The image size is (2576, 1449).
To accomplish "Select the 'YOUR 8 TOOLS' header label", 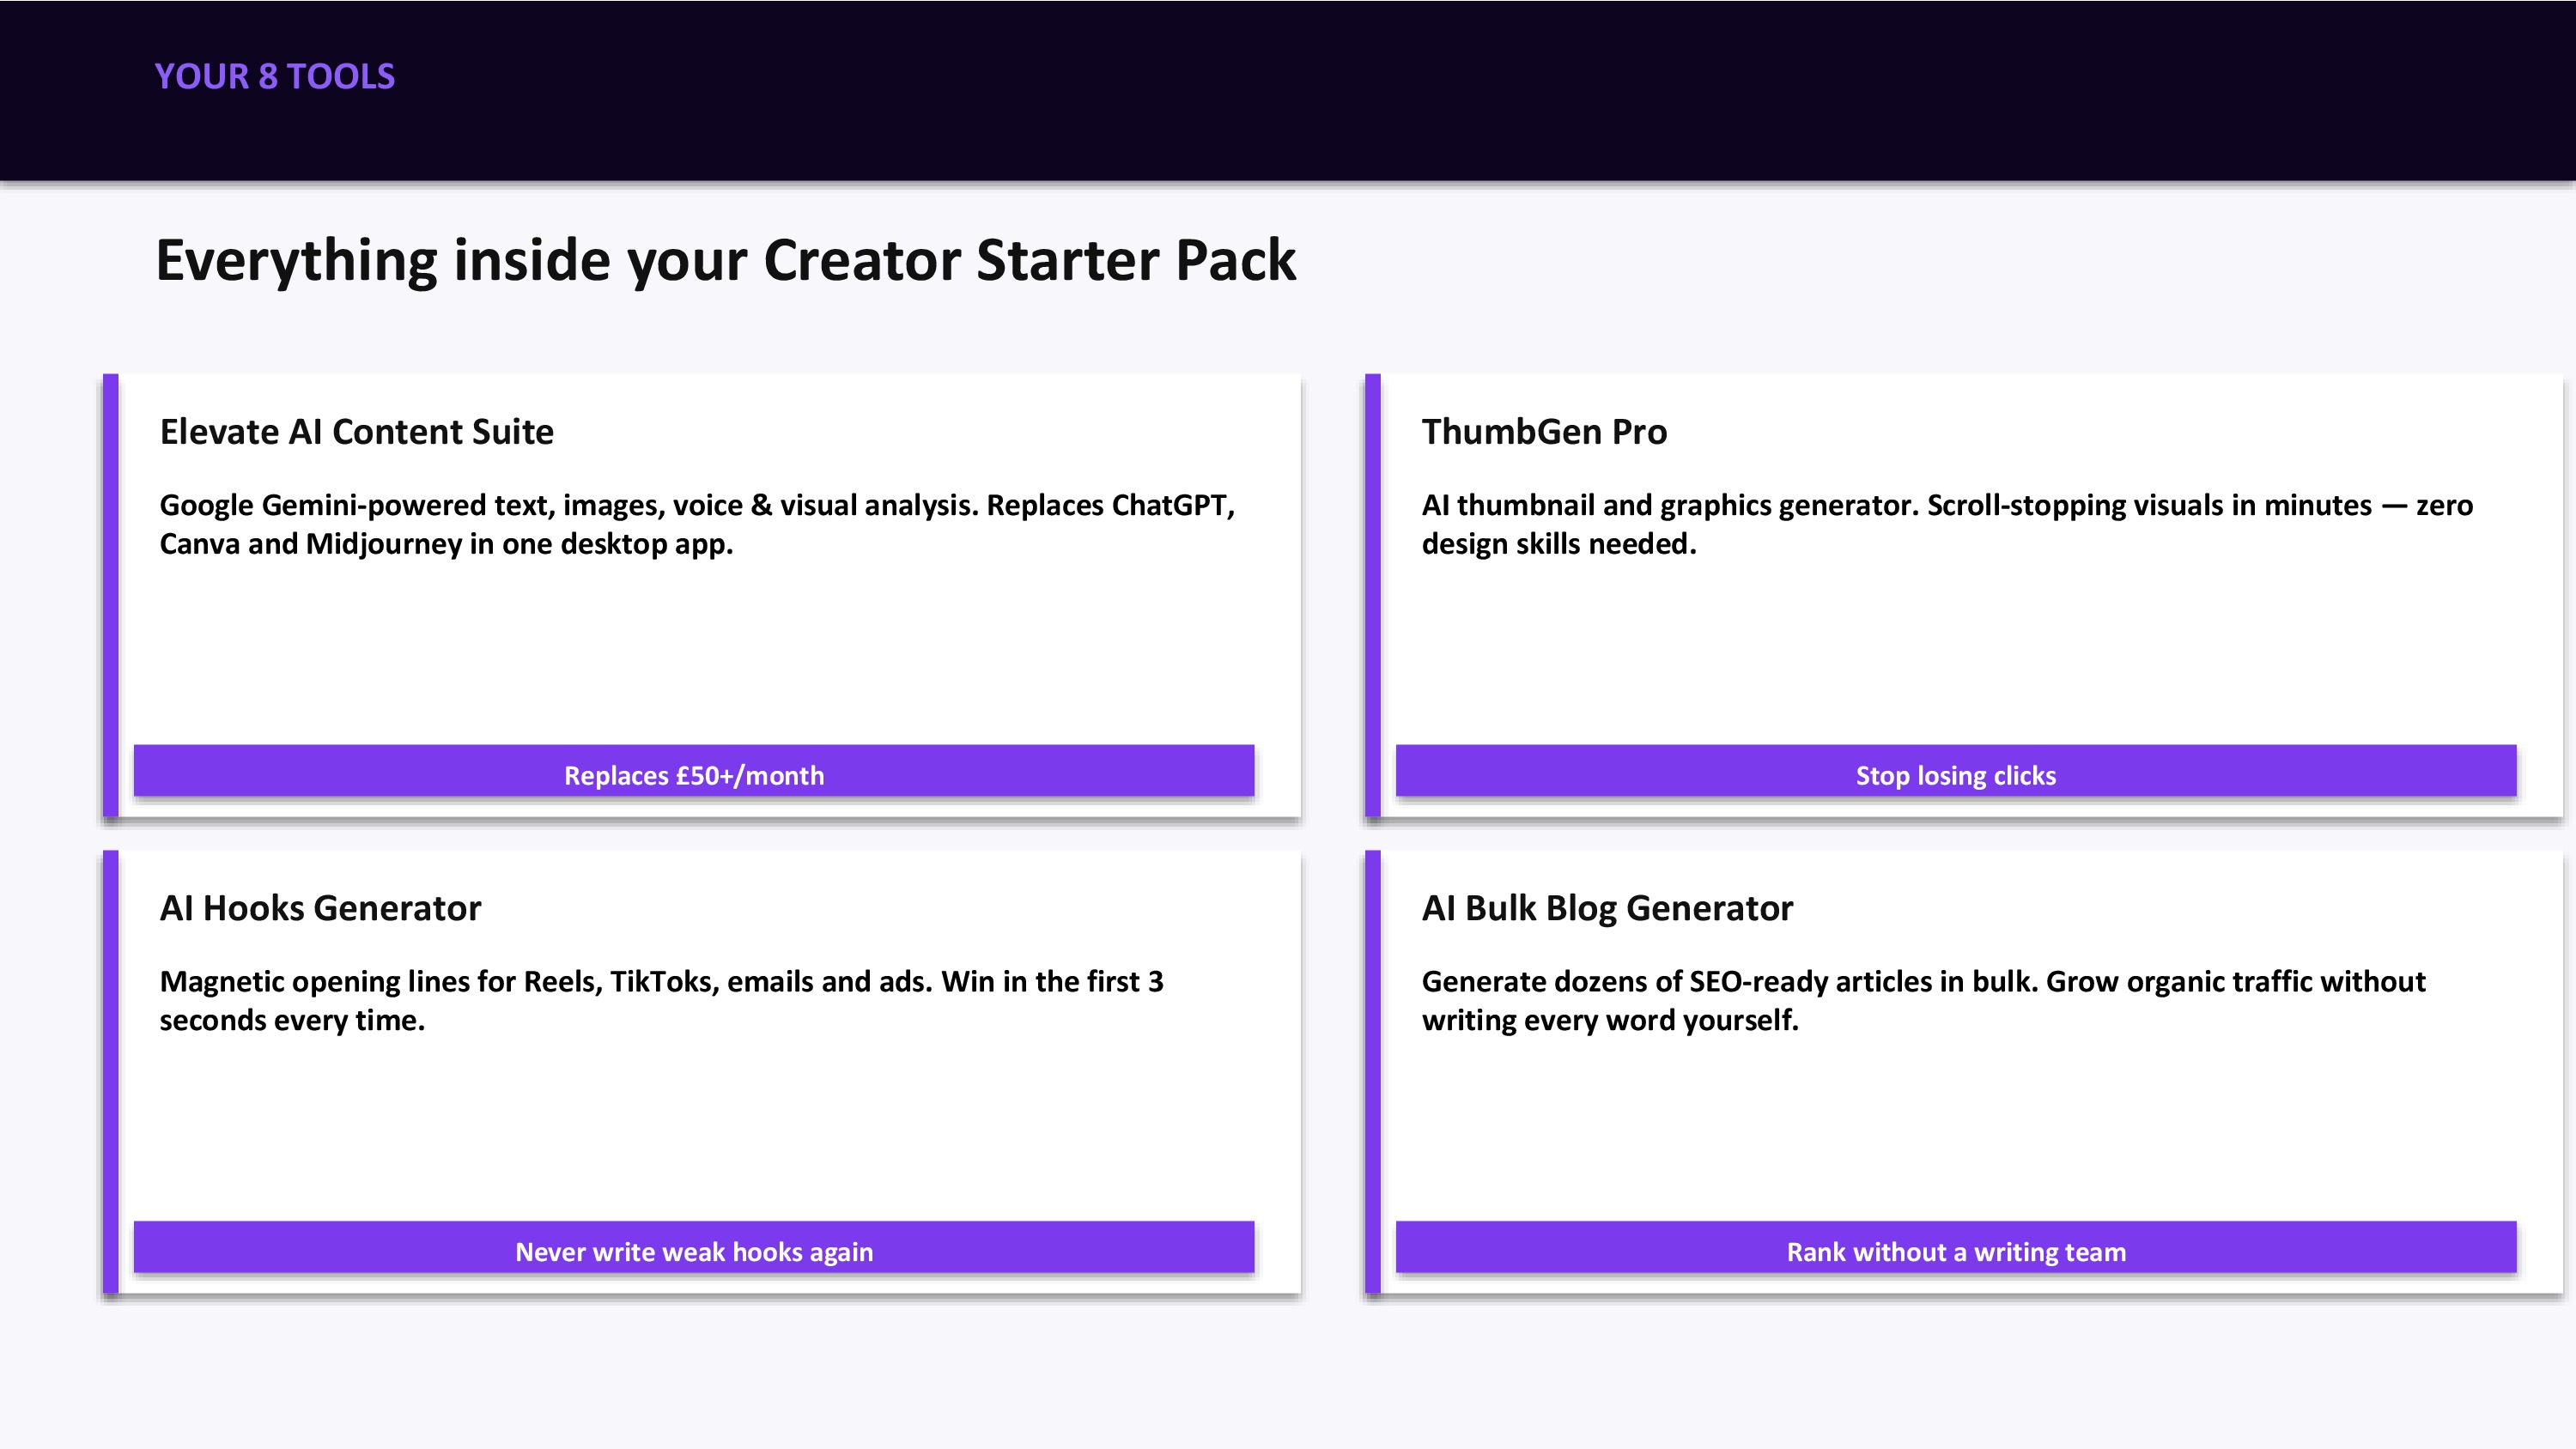I will coord(275,77).
